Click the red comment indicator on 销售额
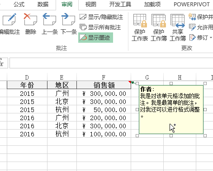The height and width of the screenshot is (171, 213). click(130, 82)
